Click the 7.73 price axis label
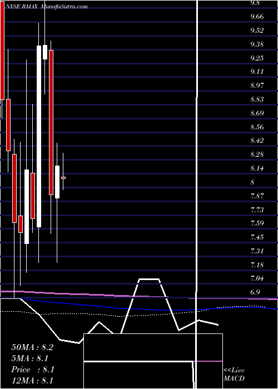This screenshot has height=389, width=278. tap(257, 210)
